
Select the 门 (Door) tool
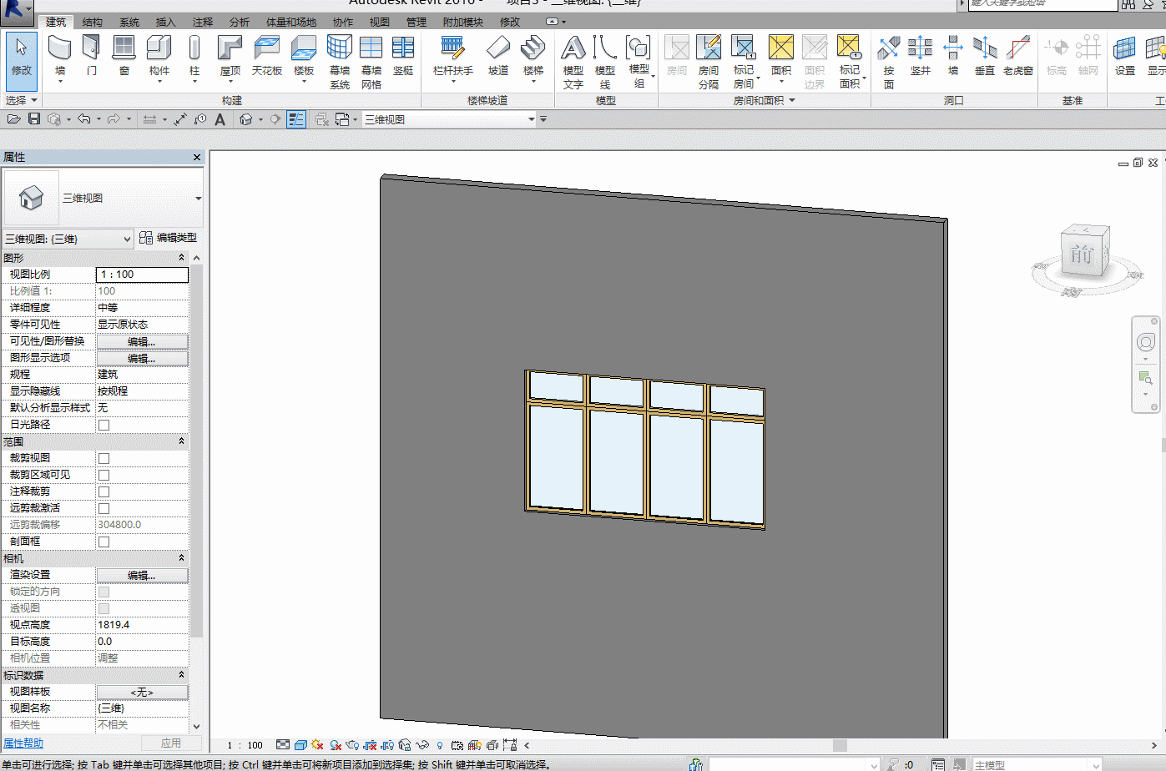point(92,56)
